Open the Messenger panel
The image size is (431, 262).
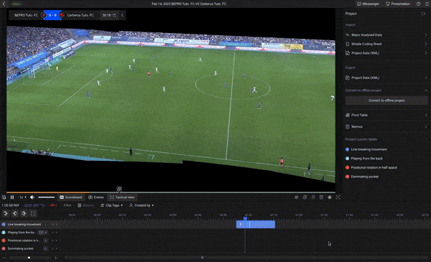coord(368,4)
